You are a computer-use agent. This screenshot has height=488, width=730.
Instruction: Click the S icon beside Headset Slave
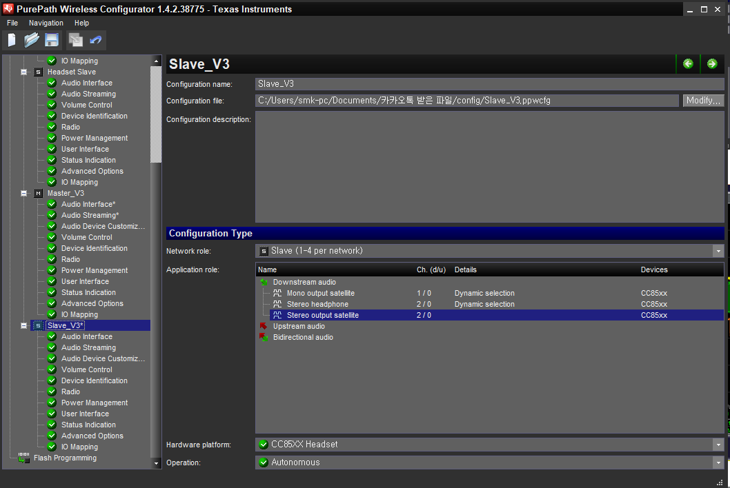[x=38, y=72]
